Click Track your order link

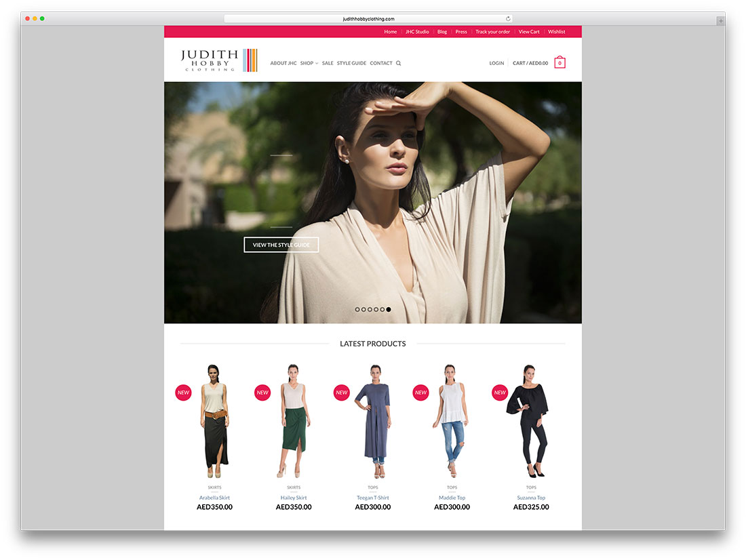[x=492, y=32]
